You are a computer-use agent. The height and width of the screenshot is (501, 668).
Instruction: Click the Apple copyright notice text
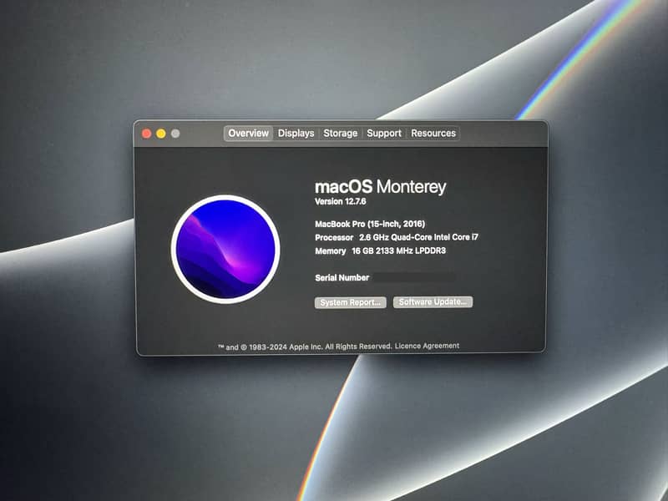pos(305,347)
